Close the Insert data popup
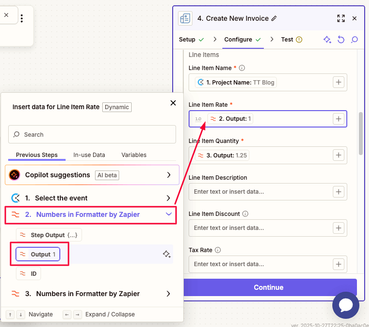 tap(173, 103)
